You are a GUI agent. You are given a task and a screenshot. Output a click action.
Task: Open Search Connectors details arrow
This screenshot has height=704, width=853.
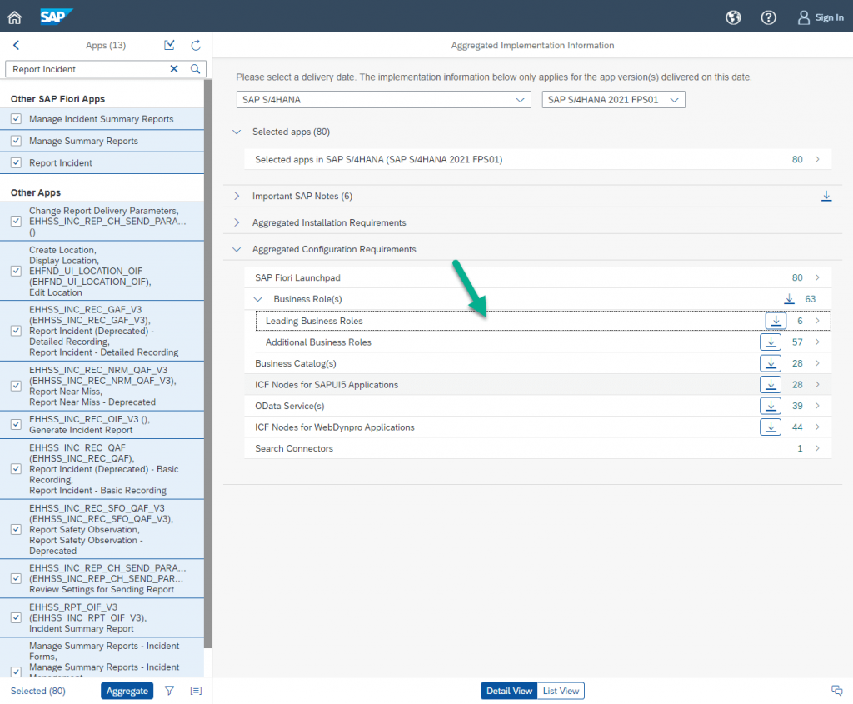click(817, 448)
